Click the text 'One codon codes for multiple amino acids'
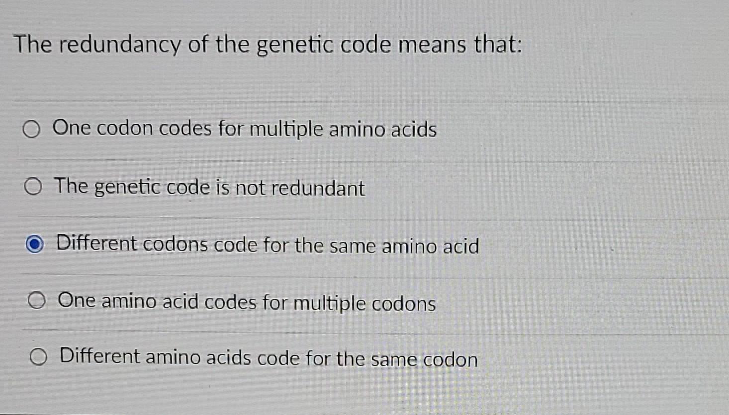The height and width of the screenshot is (415, 729). coord(245,129)
